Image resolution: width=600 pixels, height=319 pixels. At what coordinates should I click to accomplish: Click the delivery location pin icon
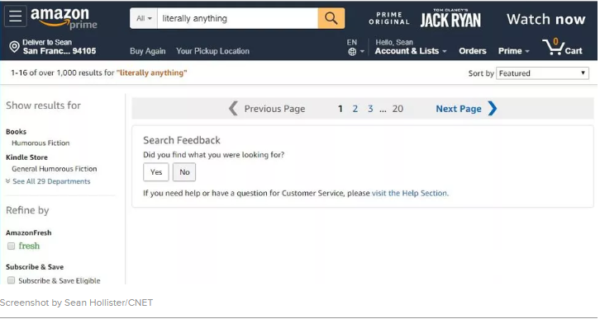coord(14,47)
